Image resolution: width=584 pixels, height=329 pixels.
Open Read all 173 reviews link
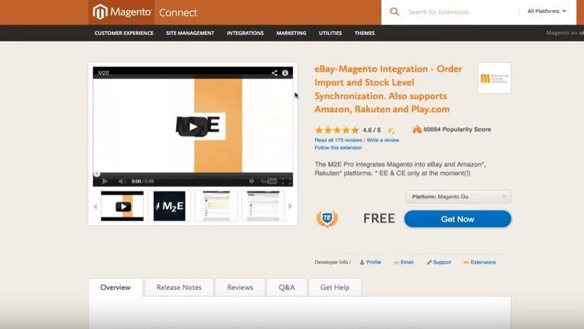[x=338, y=140]
